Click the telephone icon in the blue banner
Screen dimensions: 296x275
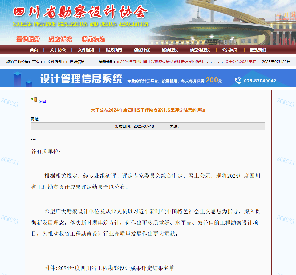click(x=238, y=81)
